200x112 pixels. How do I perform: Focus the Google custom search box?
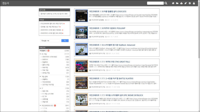pyautogui.click(x=50, y=41)
